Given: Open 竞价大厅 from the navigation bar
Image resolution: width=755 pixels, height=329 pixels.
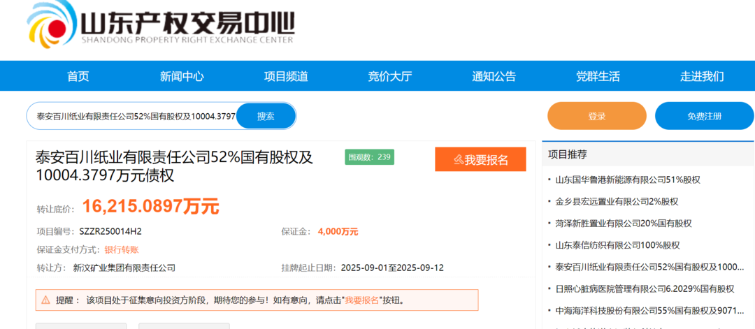Looking at the screenshot, I should click(x=390, y=76).
